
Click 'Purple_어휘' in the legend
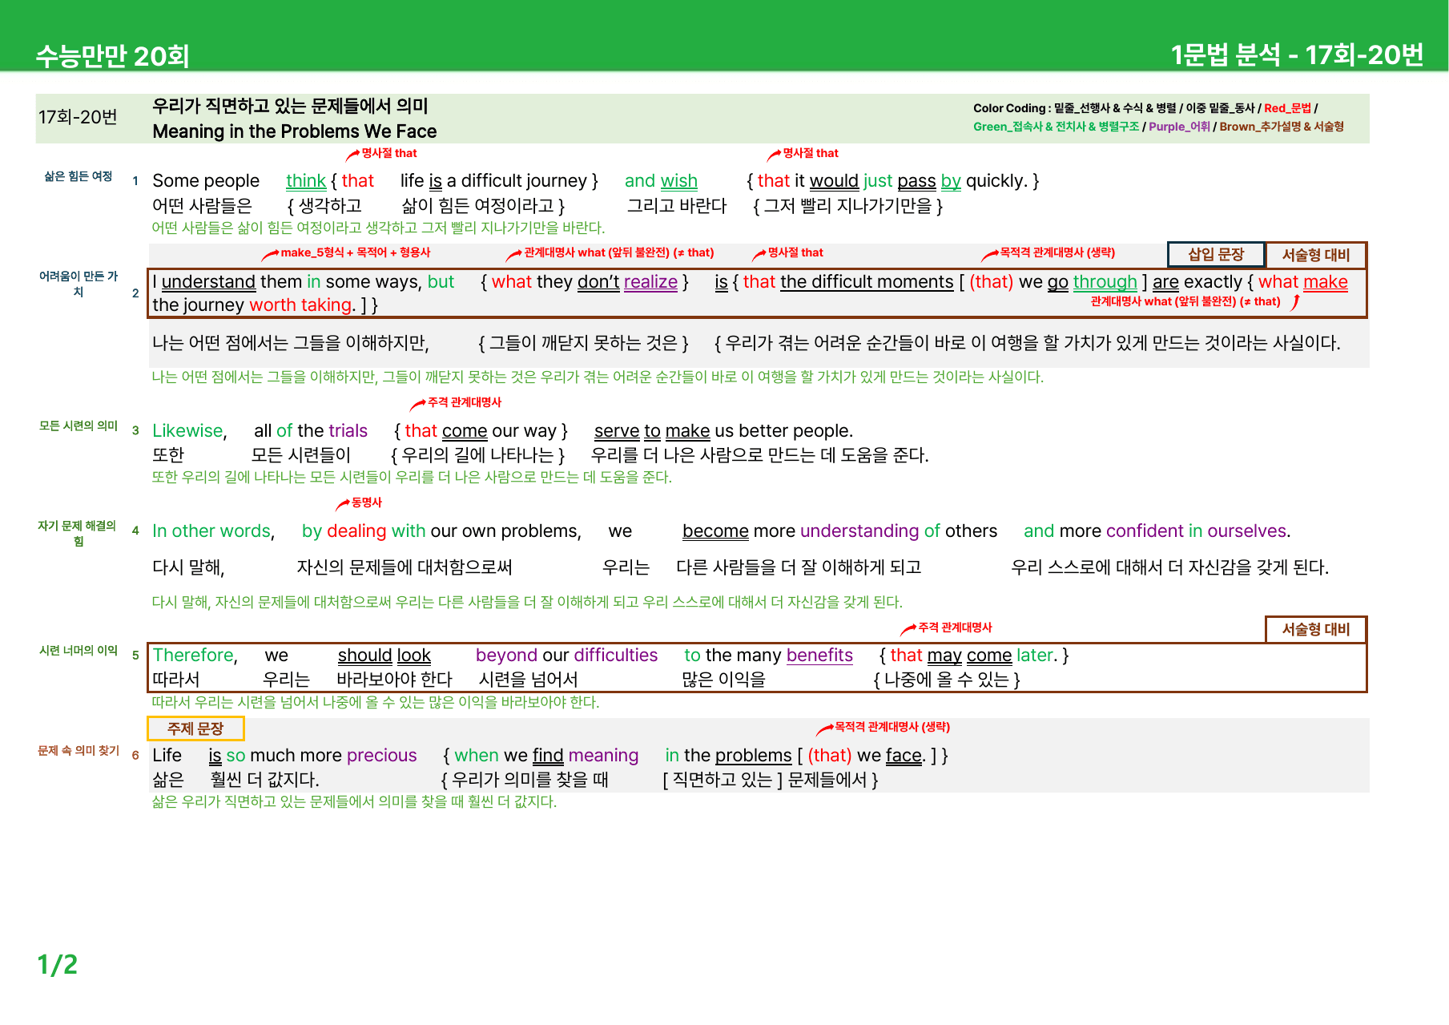[x=1179, y=127]
